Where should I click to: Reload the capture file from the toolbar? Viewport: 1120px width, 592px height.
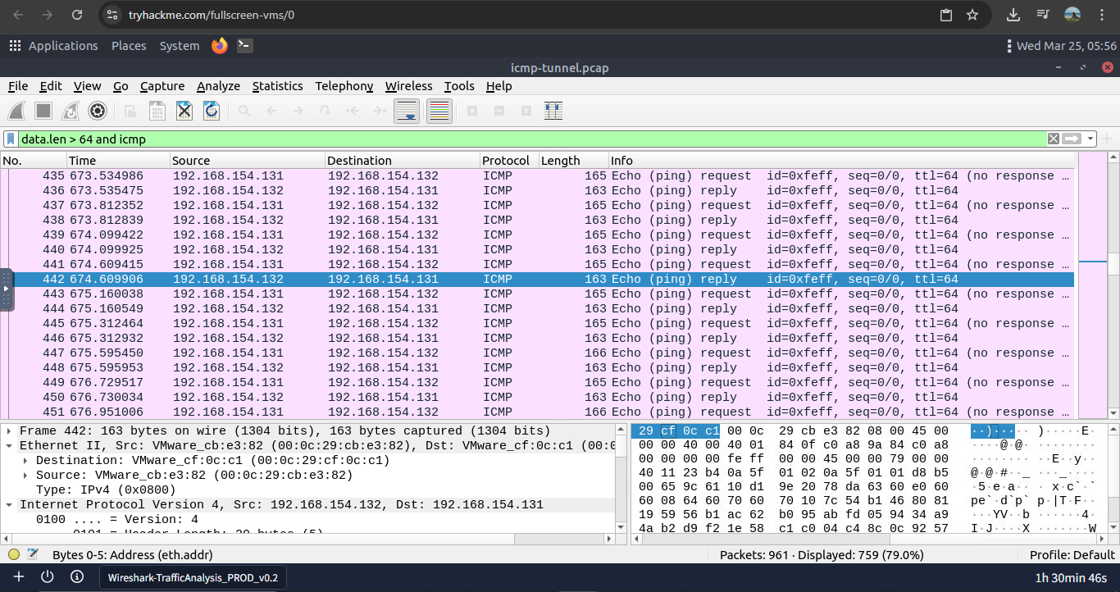coord(211,111)
